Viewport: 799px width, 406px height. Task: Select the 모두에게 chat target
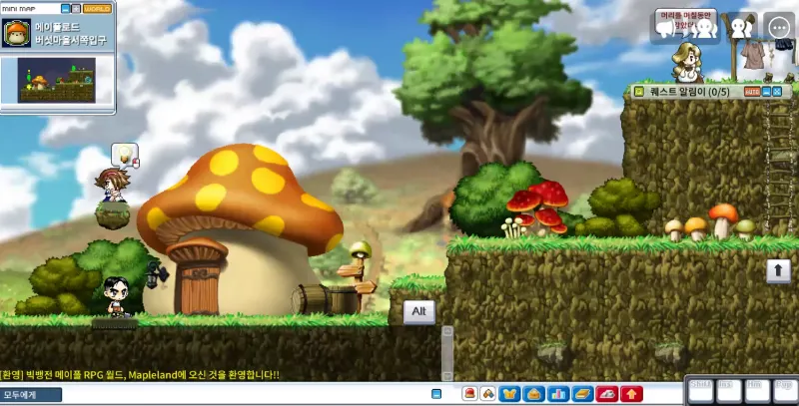[31, 395]
